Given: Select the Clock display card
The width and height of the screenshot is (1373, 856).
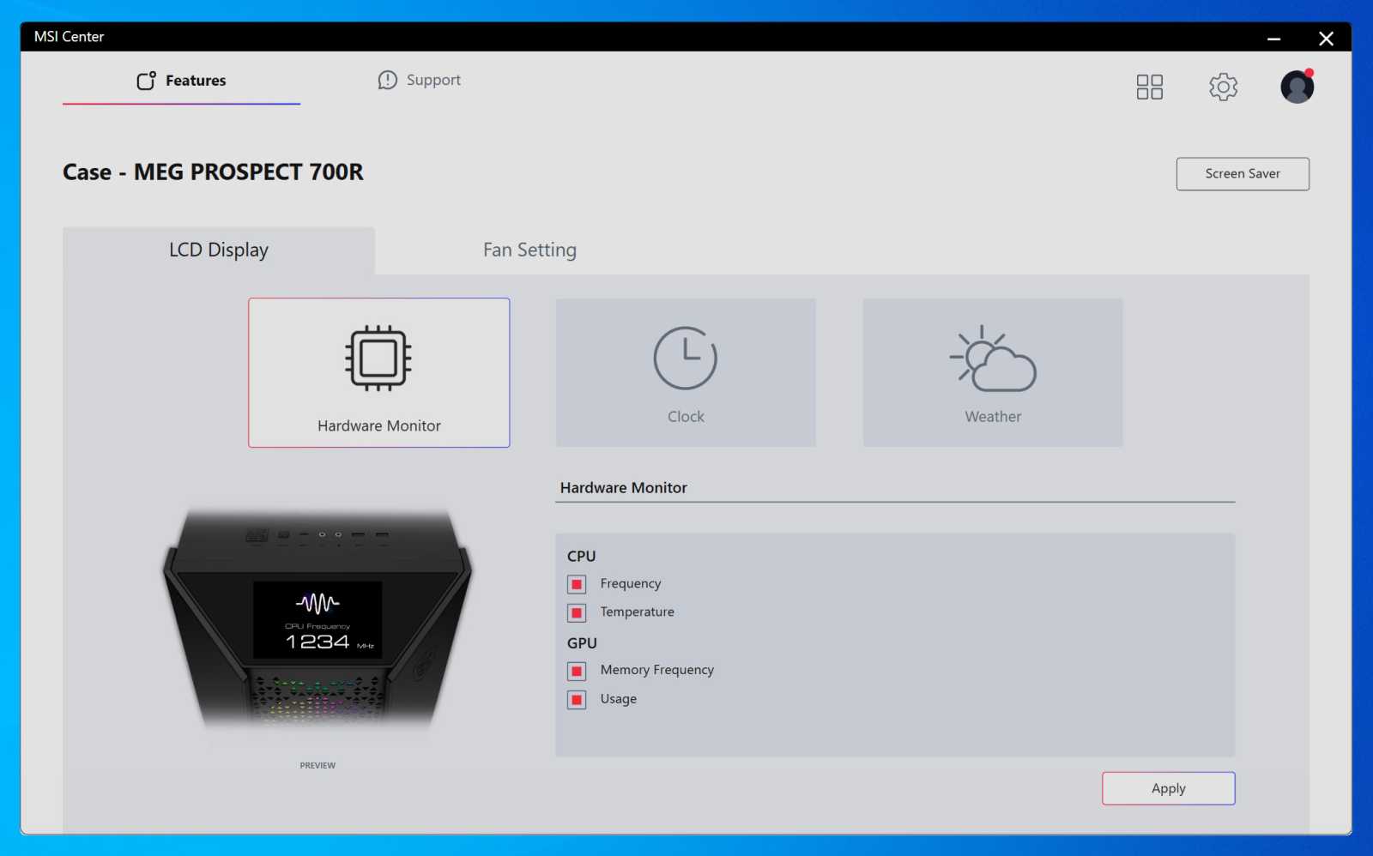Looking at the screenshot, I should [x=686, y=372].
